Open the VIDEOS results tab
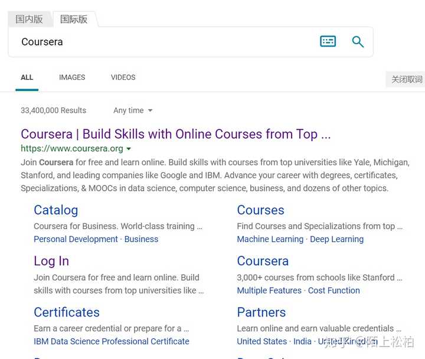 [x=123, y=77]
